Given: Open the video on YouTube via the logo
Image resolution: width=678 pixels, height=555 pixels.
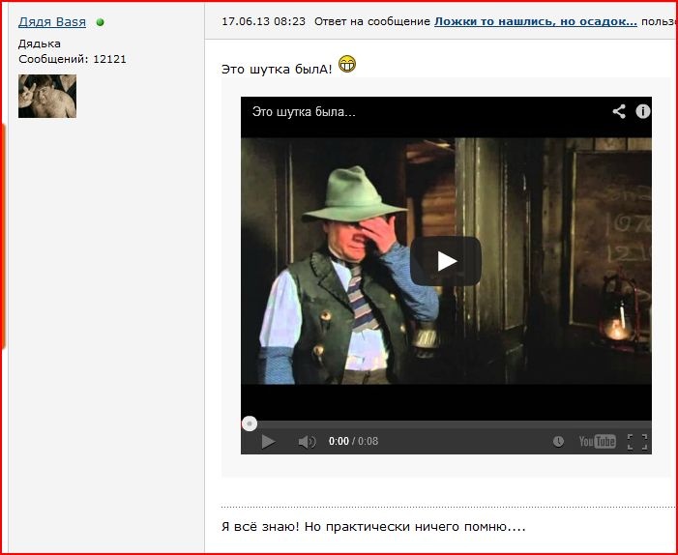Looking at the screenshot, I should pyautogui.click(x=597, y=441).
